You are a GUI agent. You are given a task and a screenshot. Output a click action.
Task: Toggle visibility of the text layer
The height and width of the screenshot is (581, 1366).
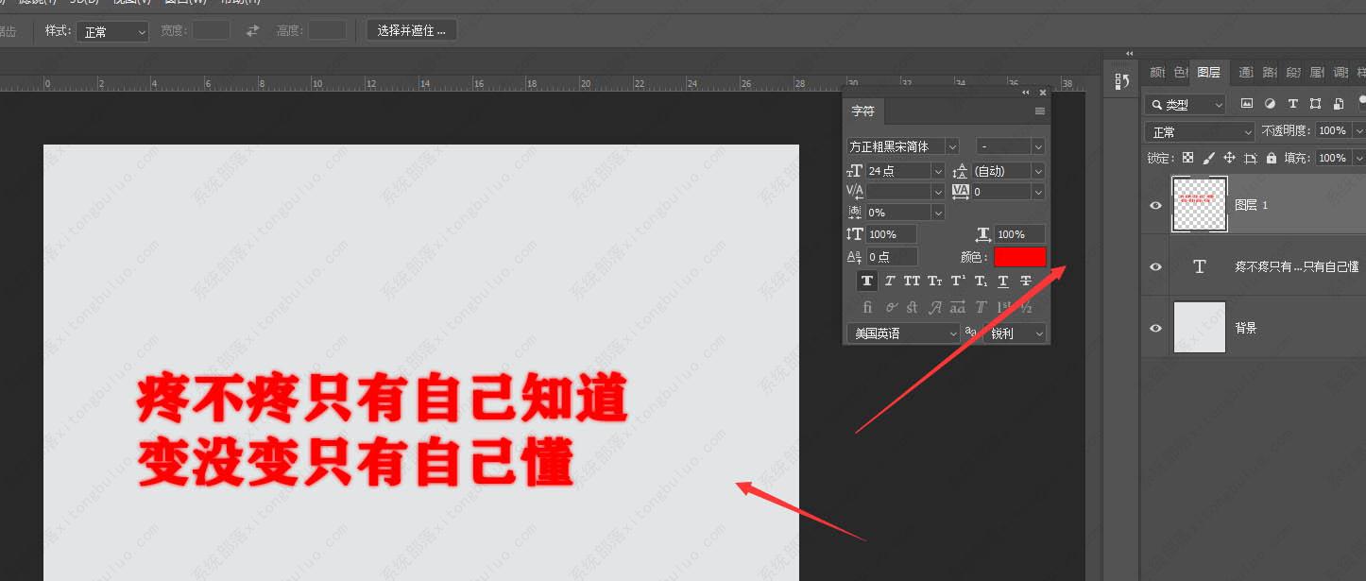click(1155, 266)
